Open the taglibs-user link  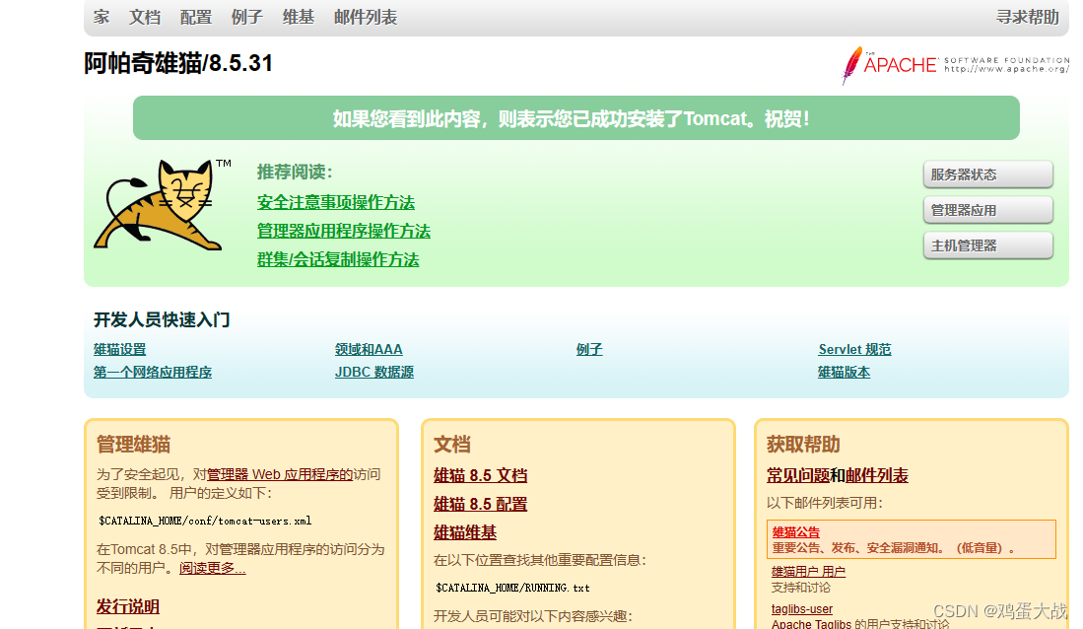802,609
